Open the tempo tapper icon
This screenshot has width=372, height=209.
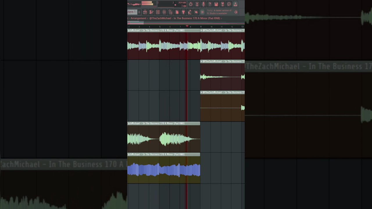[190, 12]
